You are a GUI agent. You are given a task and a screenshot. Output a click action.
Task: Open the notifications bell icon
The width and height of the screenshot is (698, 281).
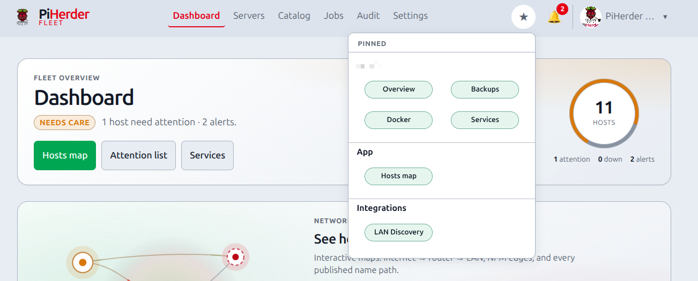(554, 17)
